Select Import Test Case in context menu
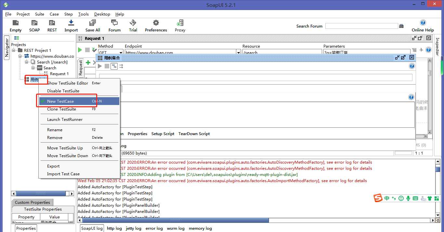Image resolution: width=444 pixels, height=232 pixels. [79, 174]
